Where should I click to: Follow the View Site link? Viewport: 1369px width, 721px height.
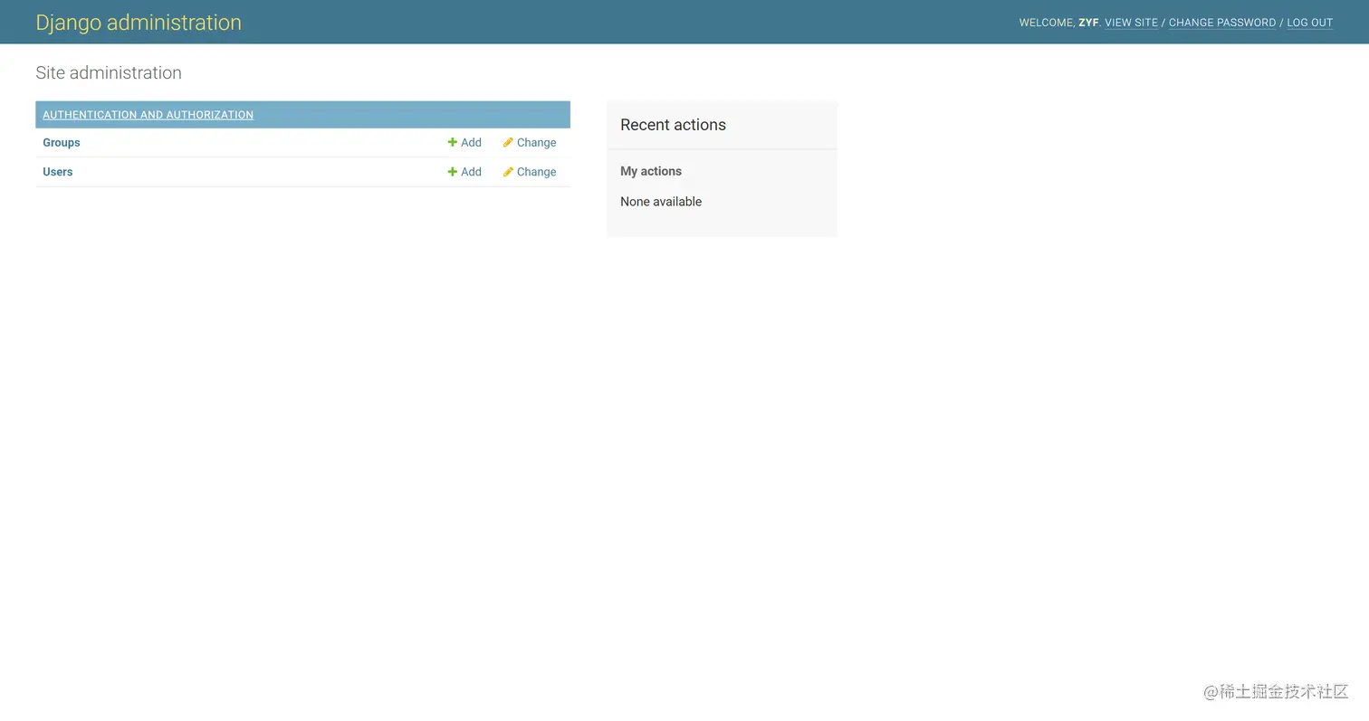[x=1131, y=23]
